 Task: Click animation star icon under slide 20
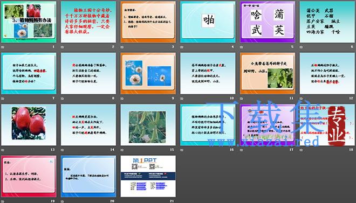pyautogui.click(x=63, y=201)
